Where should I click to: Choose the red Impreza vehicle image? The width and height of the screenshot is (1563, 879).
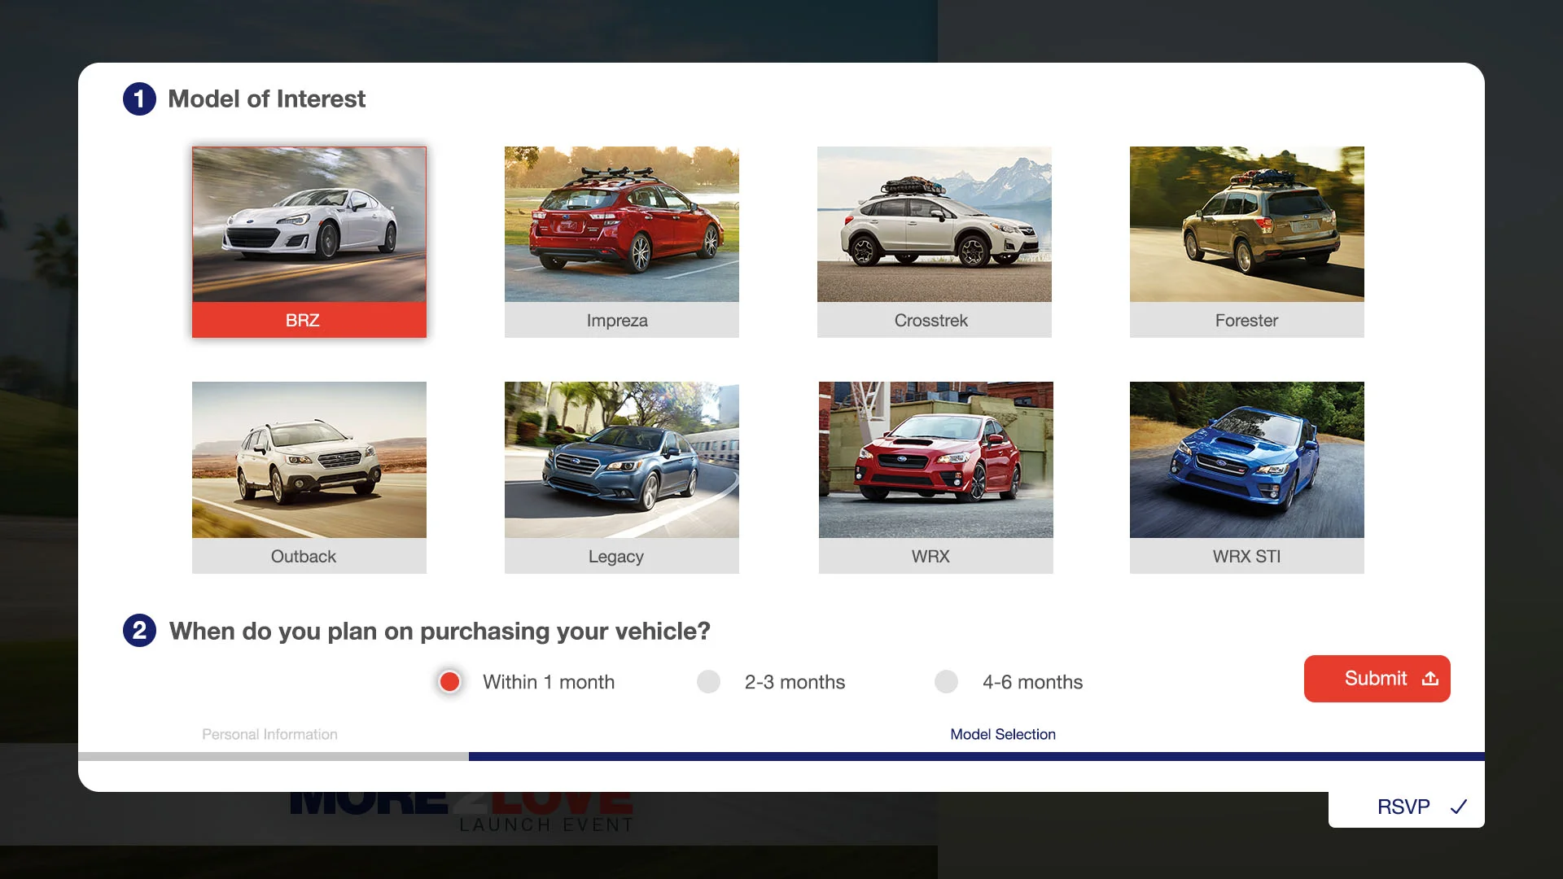click(x=621, y=225)
